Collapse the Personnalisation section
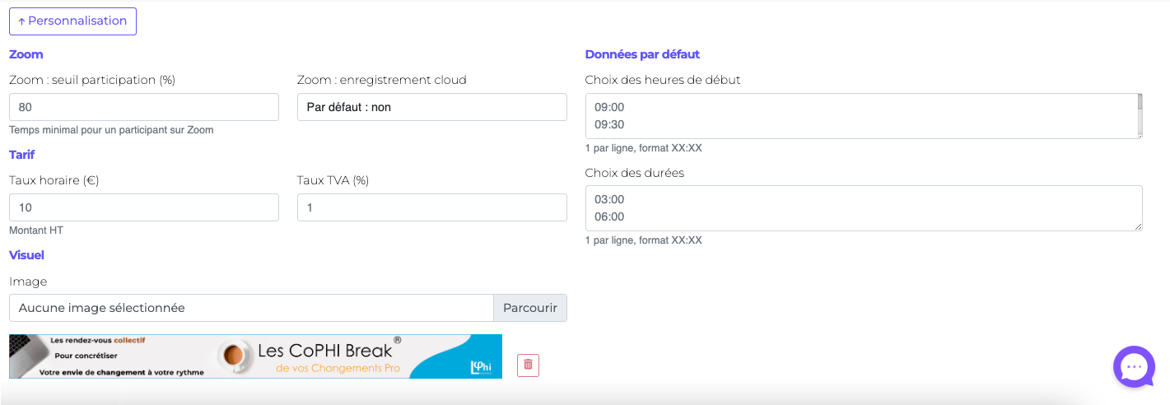 click(72, 21)
